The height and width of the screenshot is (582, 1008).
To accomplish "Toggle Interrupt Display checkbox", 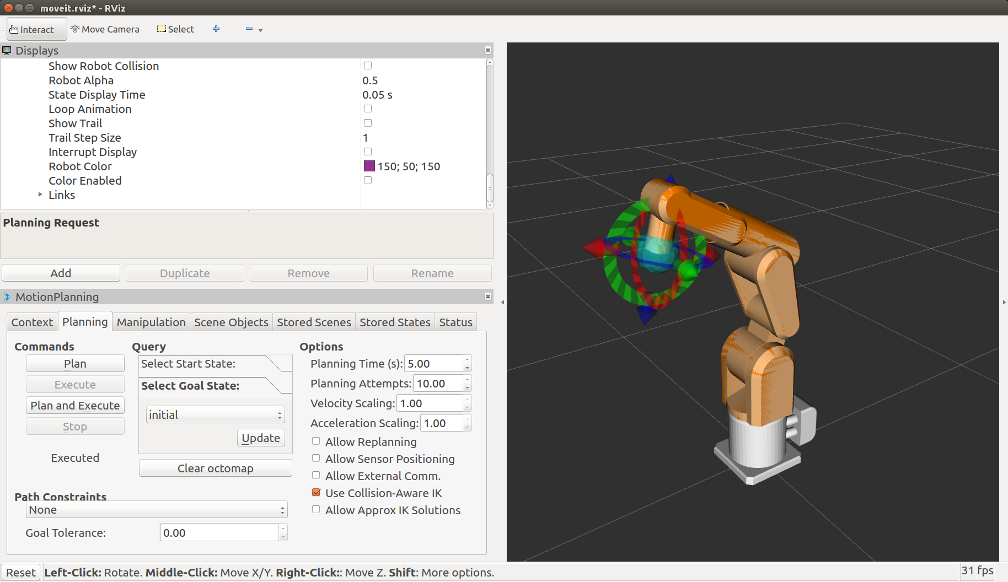I will [368, 152].
